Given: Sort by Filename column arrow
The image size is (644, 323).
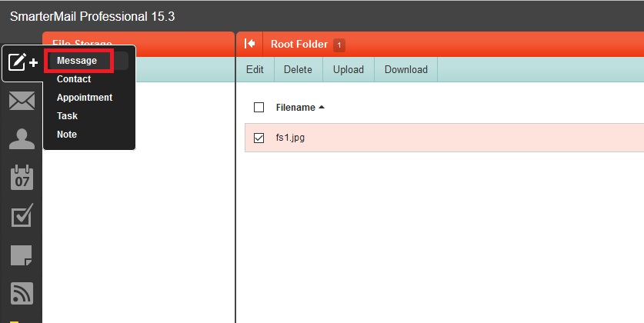Looking at the screenshot, I should click(321, 108).
